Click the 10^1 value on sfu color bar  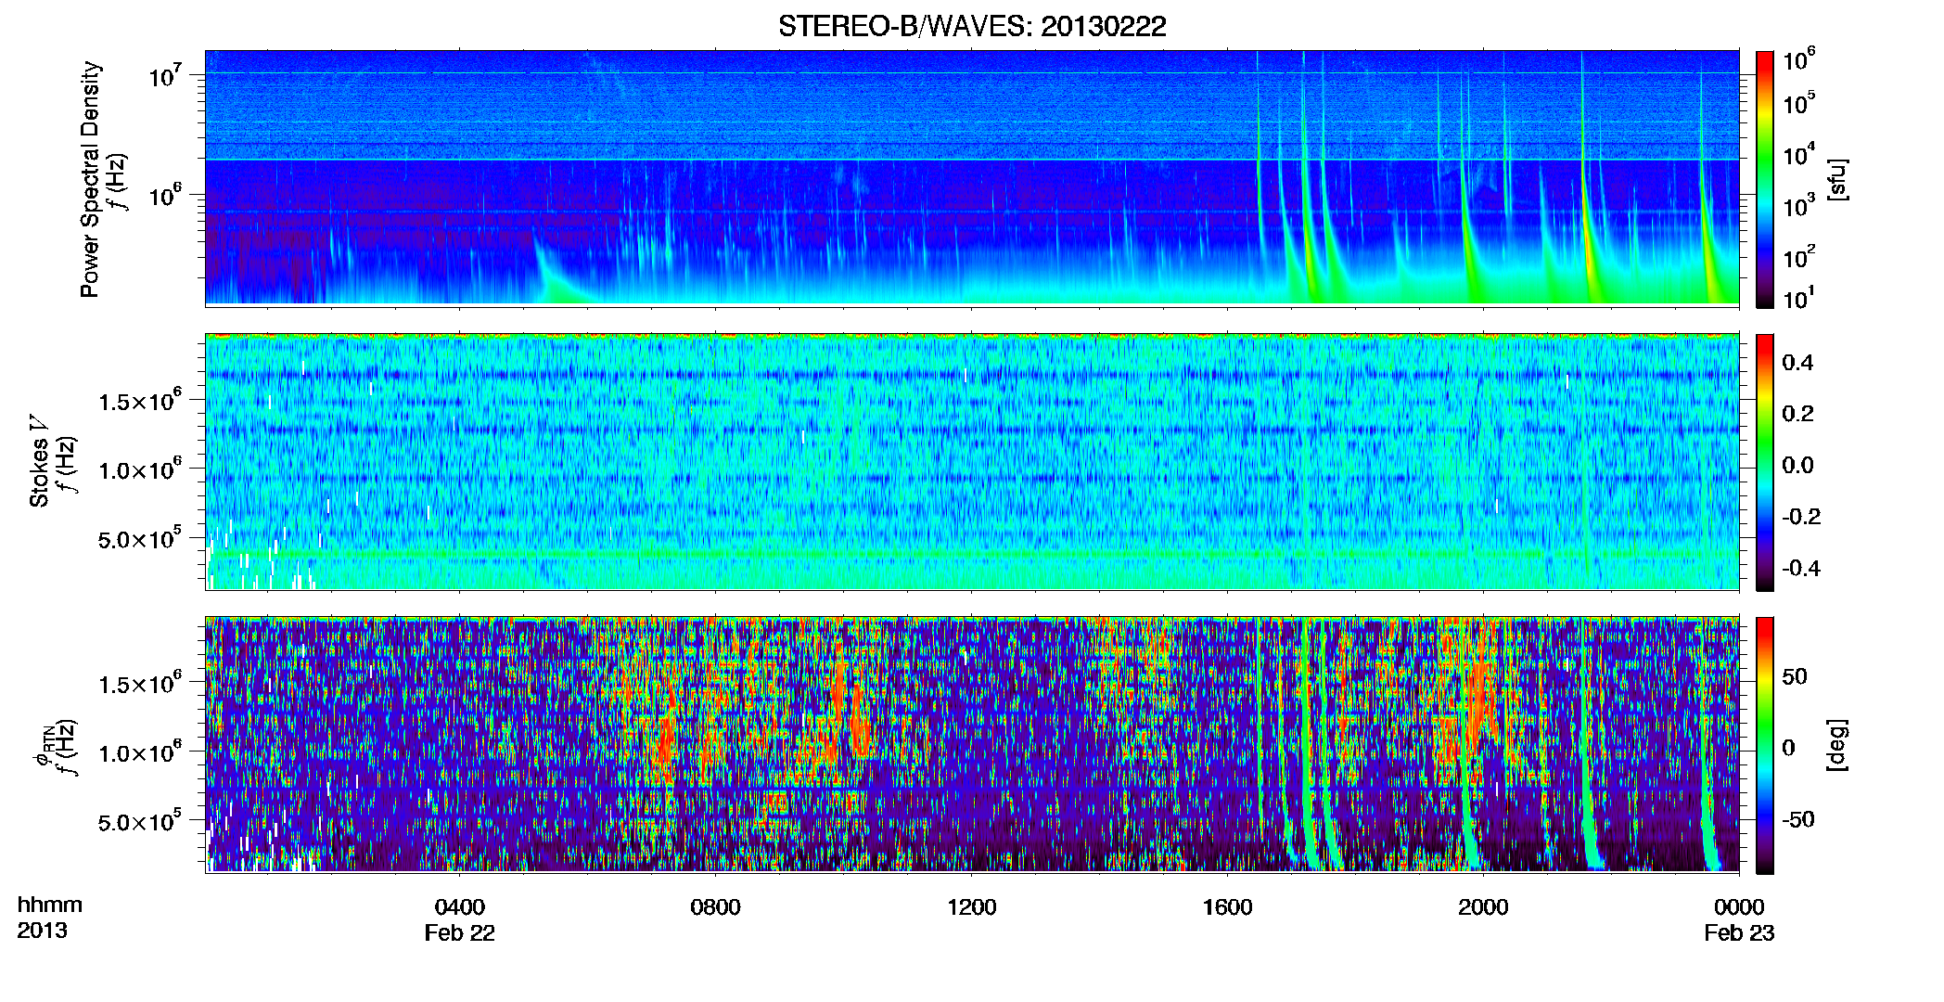click(1799, 298)
